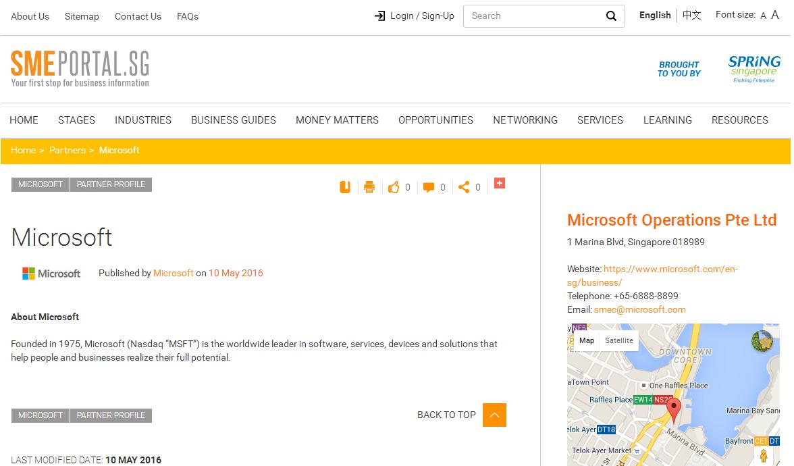Click the BACK TO TOP text
Image resolution: width=794 pixels, height=466 pixels.
coord(447,415)
